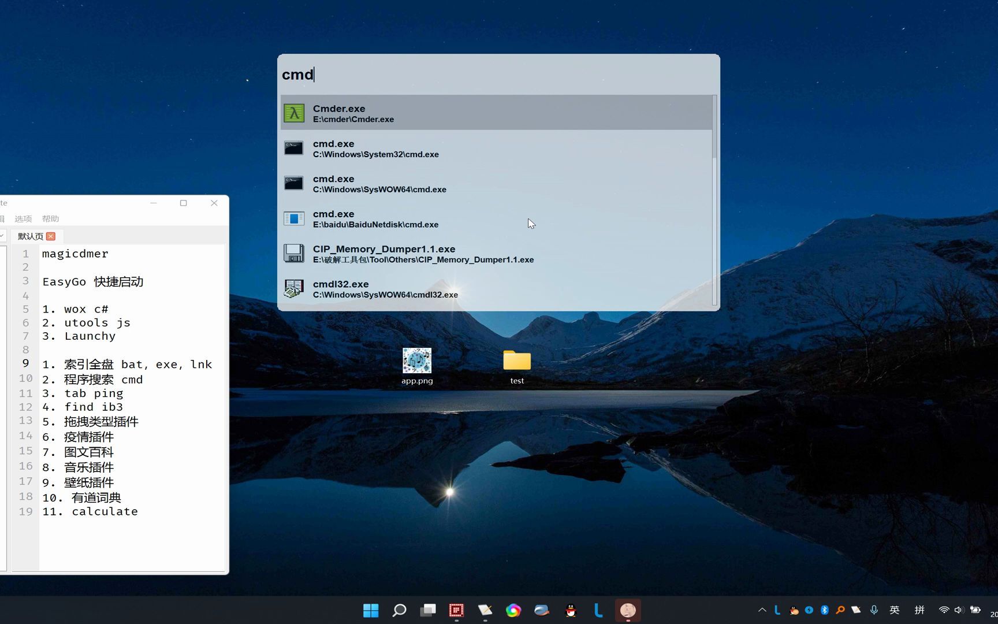Click the System32 cmd.exe console icon
The image size is (998, 624).
click(x=294, y=148)
